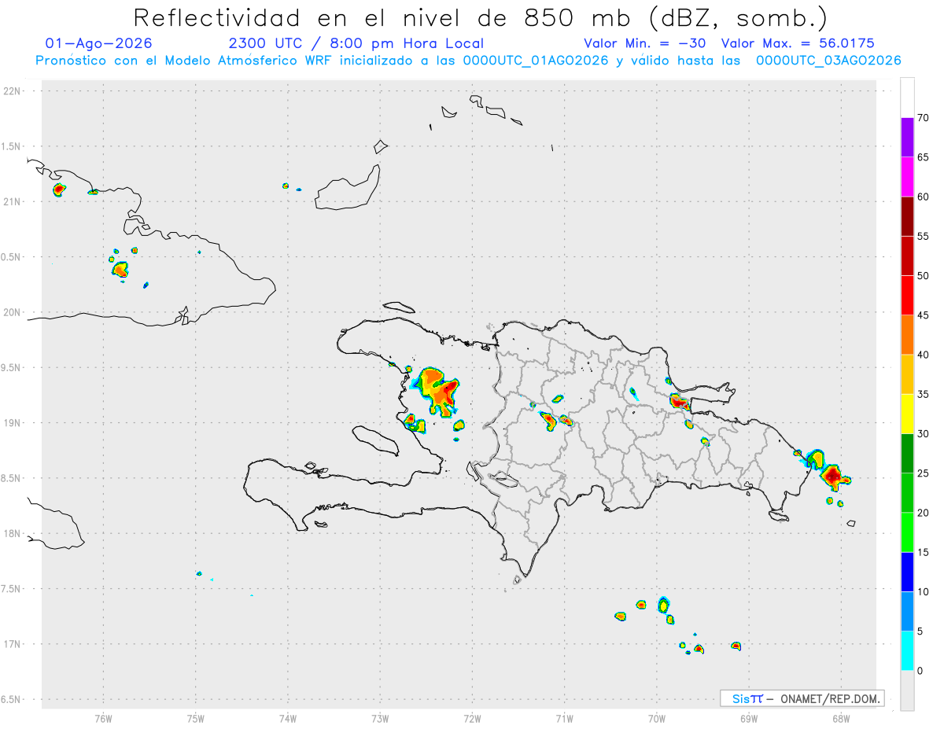Click the colorbar label '40'
Screen dimensions: 944x729
coord(923,355)
